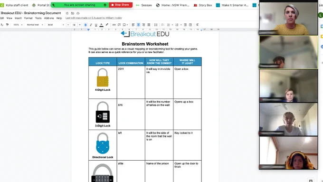Open the zoom level dropdown
The image size is (323, 182).
tap(18, 25)
